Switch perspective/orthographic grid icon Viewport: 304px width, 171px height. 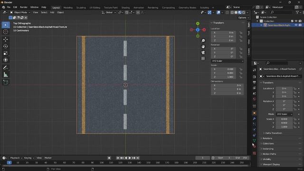203,58
